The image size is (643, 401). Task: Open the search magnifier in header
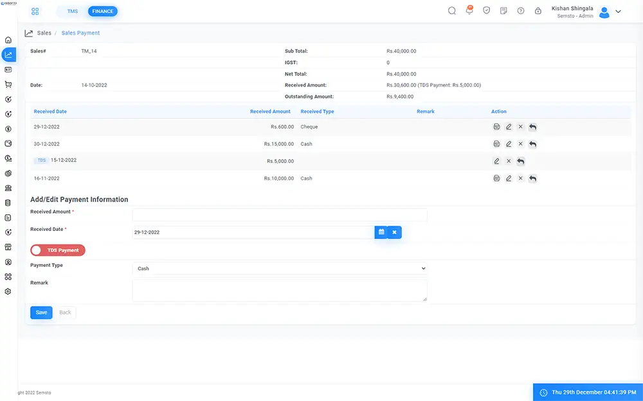point(452,11)
